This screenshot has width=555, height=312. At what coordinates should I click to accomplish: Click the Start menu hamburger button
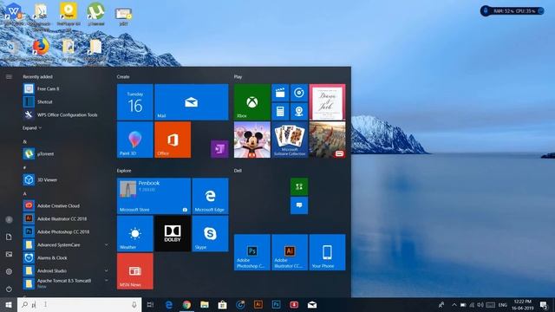(x=9, y=77)
